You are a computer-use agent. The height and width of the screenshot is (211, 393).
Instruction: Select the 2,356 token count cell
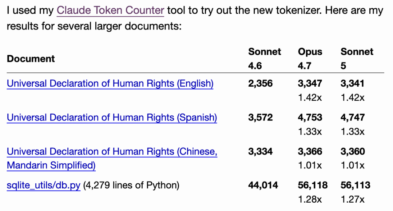(x=261, y=83)
